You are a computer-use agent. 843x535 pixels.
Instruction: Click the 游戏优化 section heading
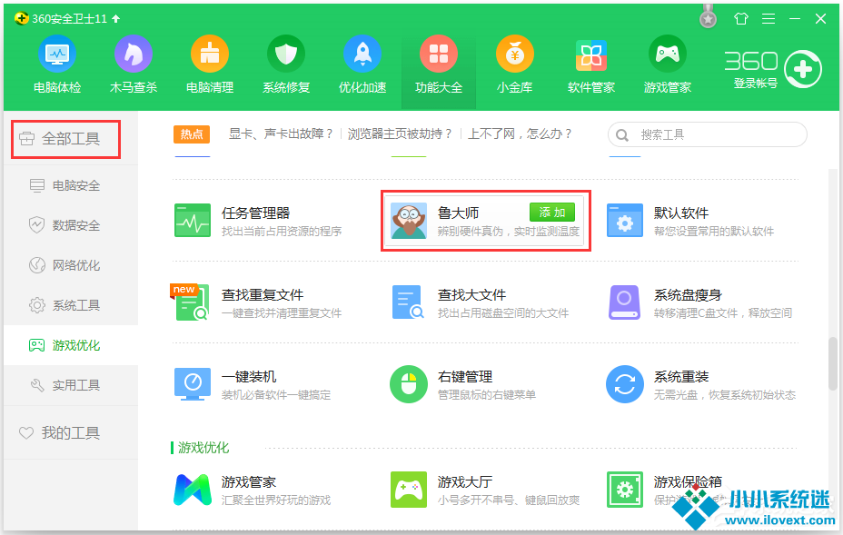[x=203, y=448]
